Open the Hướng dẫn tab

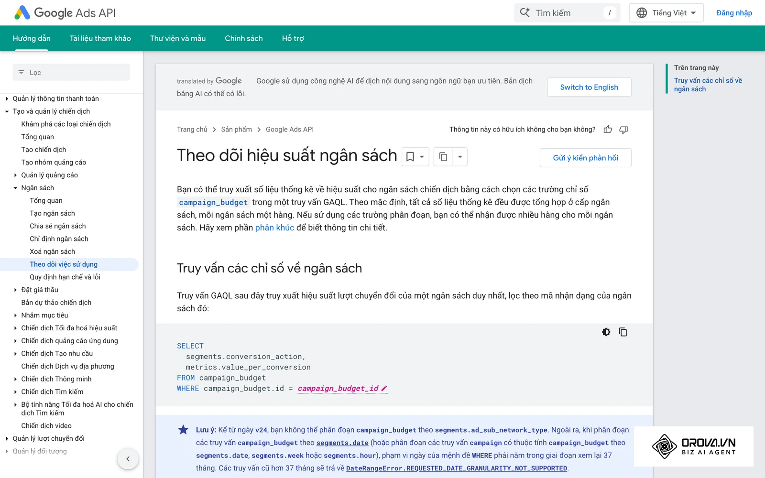point(32,38)
